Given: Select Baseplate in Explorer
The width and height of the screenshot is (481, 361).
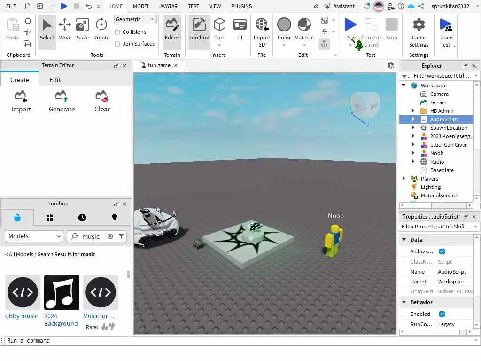Looking at the screenshot, I should [442, 170].
